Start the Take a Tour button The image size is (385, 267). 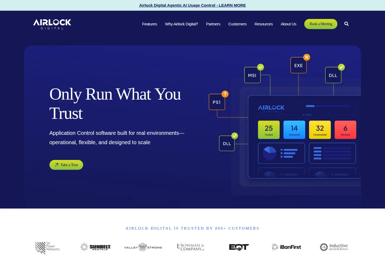(x=66, y=165)
